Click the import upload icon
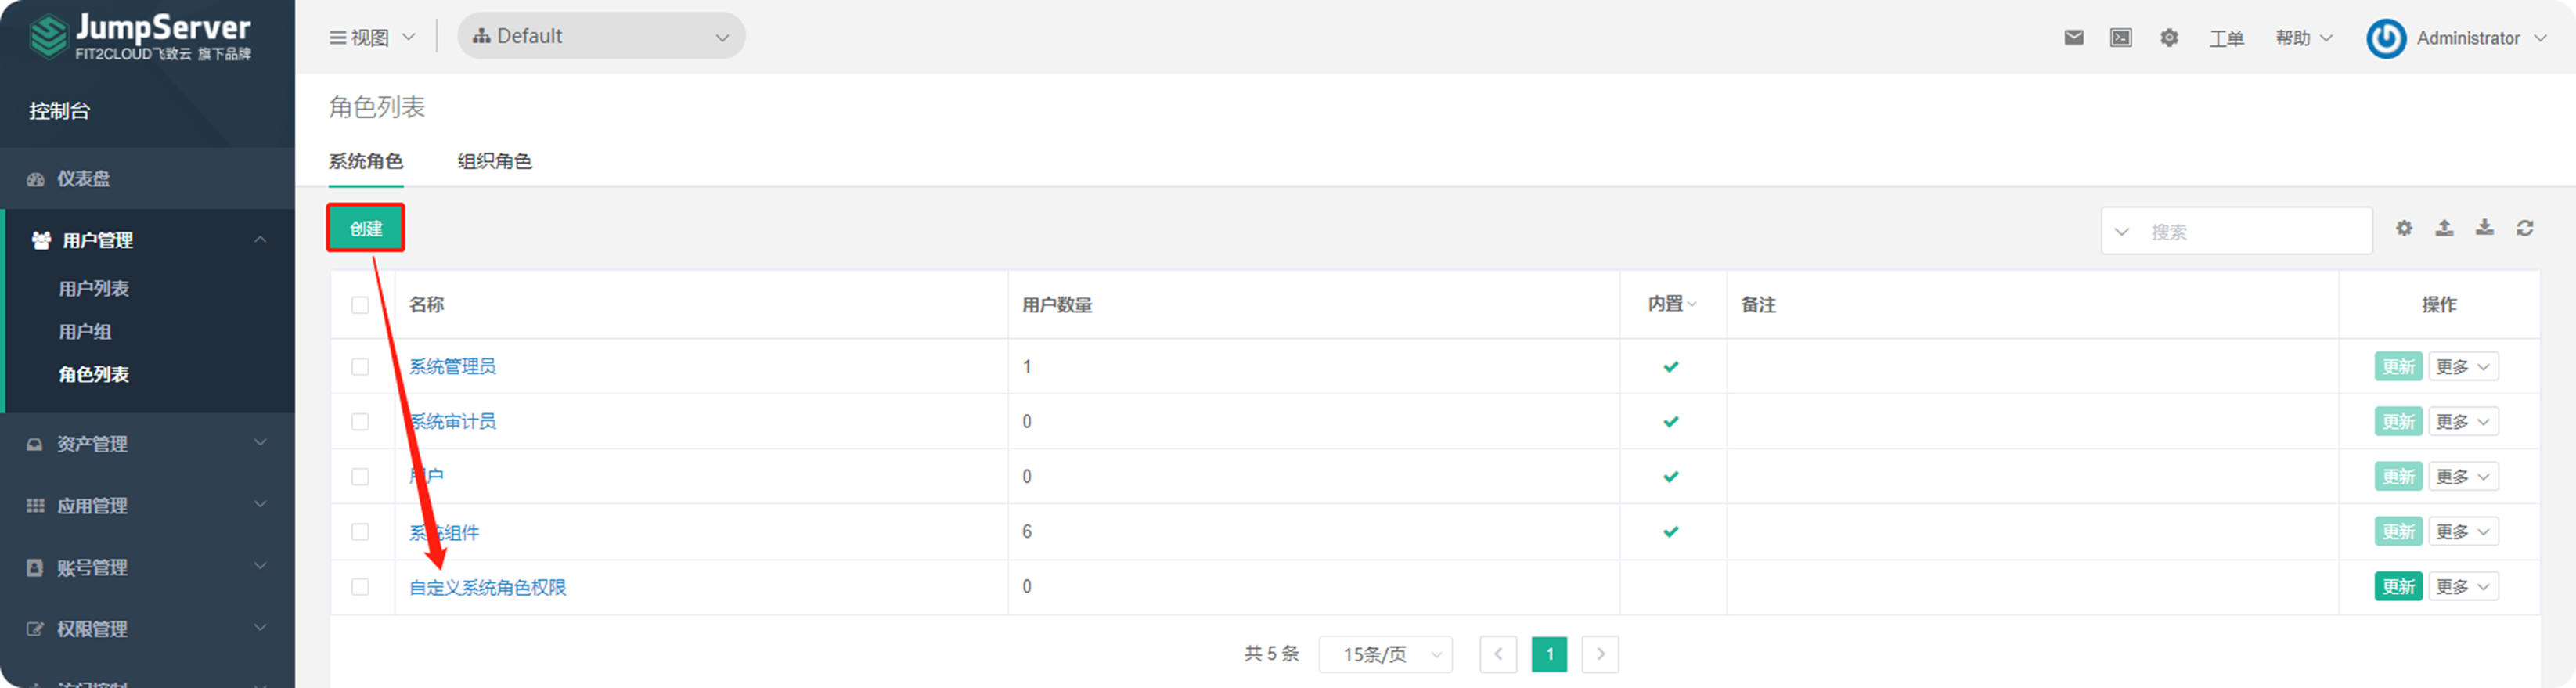2576x688 pixels. coord(2444,228)
